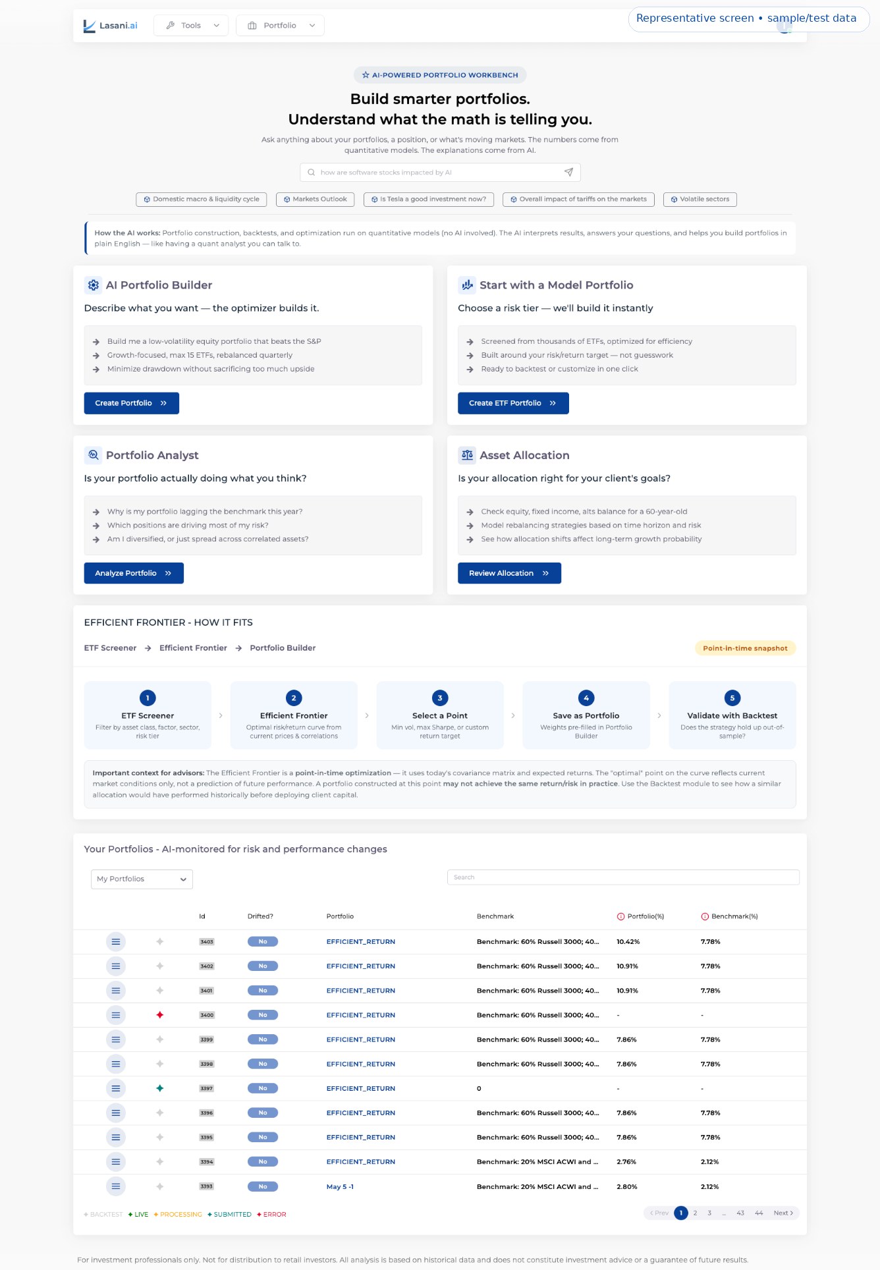Select the Volatile sectors prompt chip
The width and height of the screenshot is (880, 1270).
point(700,199)
